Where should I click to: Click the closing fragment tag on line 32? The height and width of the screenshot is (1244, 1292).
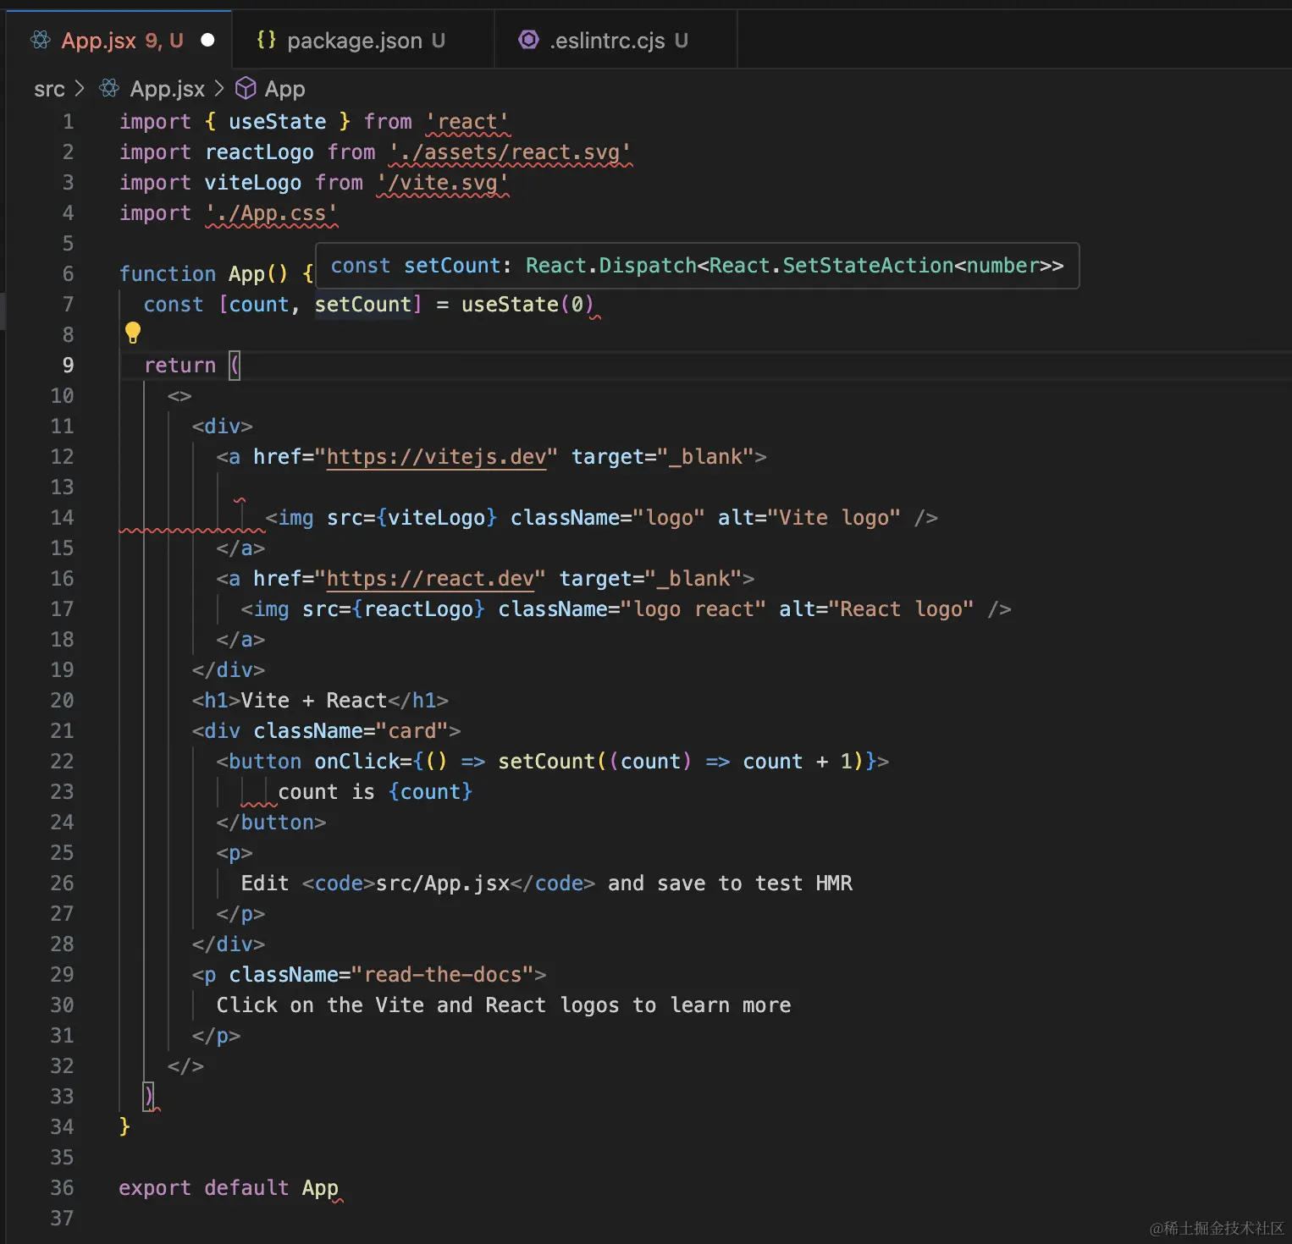186,1066
